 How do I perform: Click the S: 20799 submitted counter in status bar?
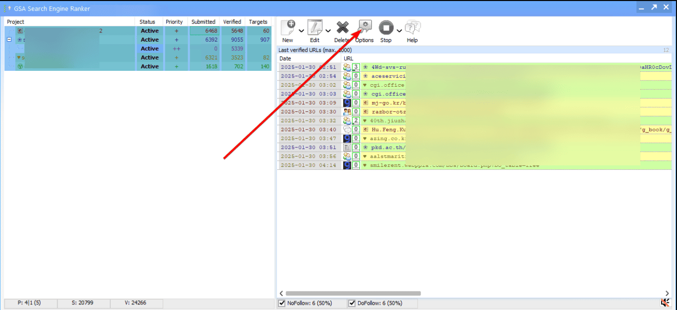click(x=84, y=303)
